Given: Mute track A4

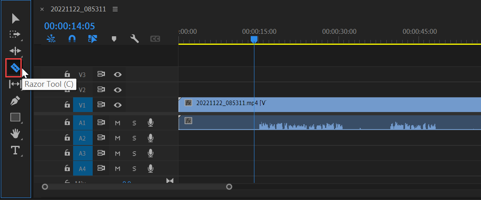Looking at the screenshot, I should [x=118, y=169].
